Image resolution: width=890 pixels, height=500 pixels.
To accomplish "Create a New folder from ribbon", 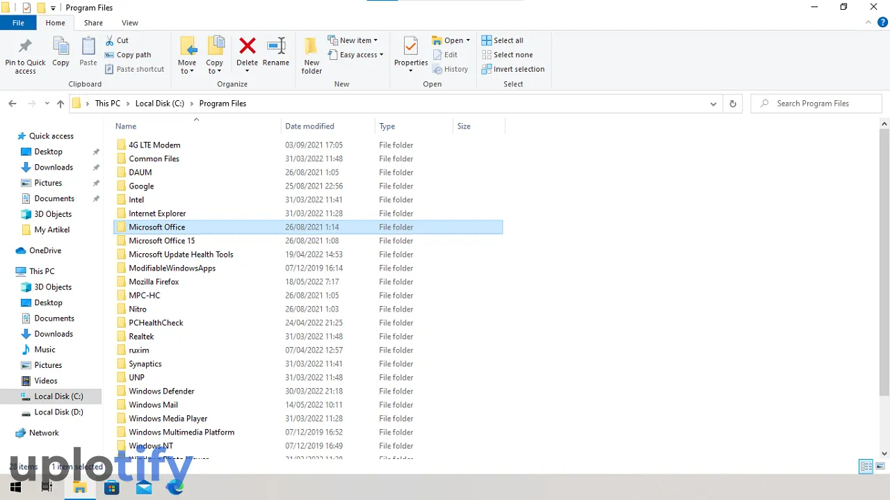I will pos(311,55).
